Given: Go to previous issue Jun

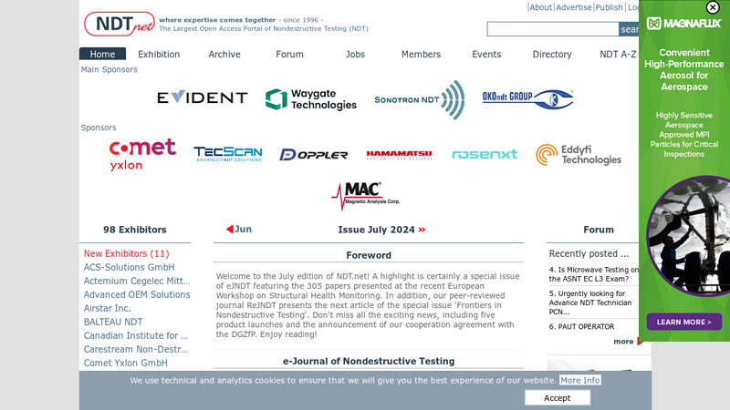Looking at the screenshot, I should (x=239, y=230).
